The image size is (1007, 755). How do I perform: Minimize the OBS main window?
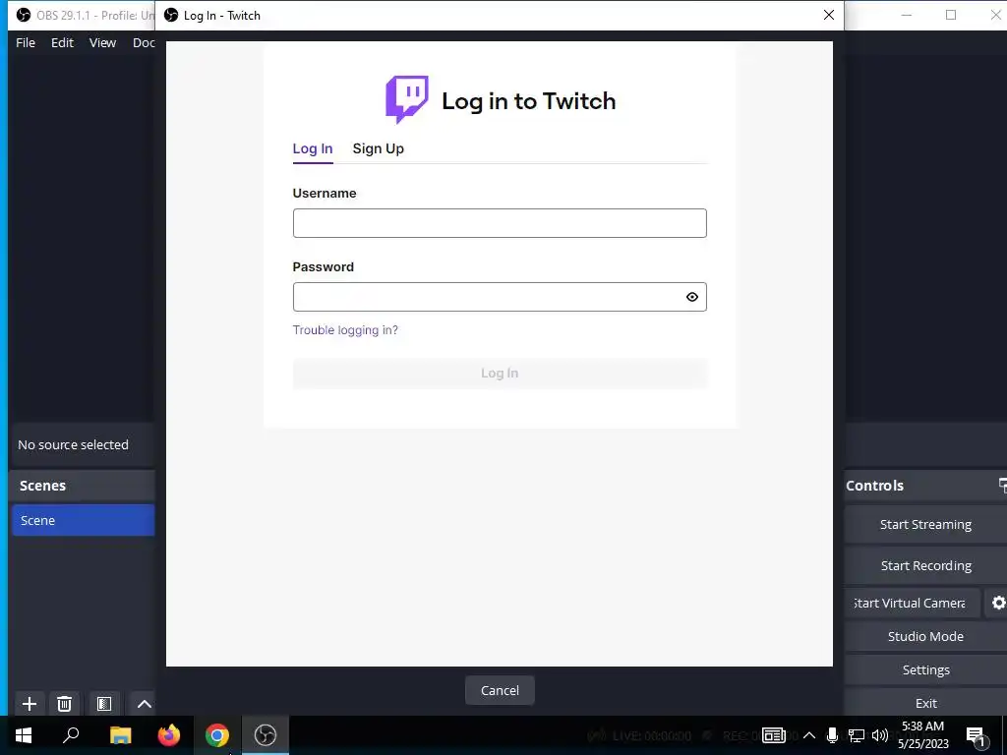coord(906,15)
